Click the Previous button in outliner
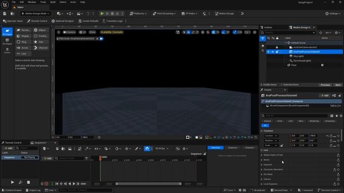This screenshot has width=344, height=193. click(x=325, y=85)
